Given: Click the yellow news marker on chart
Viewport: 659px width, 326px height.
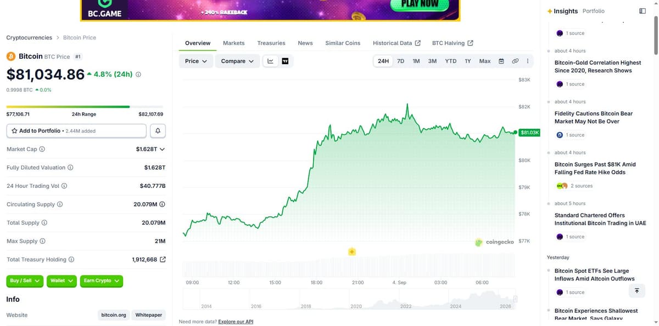Looking at the screenshot, I should point(352,251).
